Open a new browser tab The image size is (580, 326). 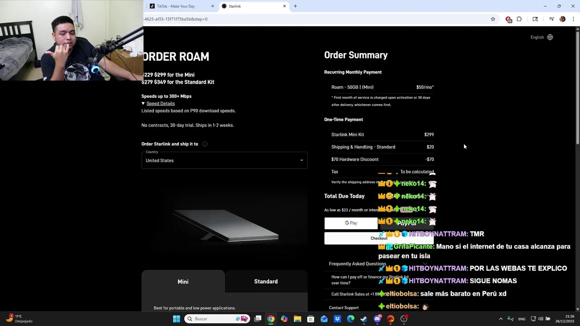pyautogui.click(x=295, y=6)
